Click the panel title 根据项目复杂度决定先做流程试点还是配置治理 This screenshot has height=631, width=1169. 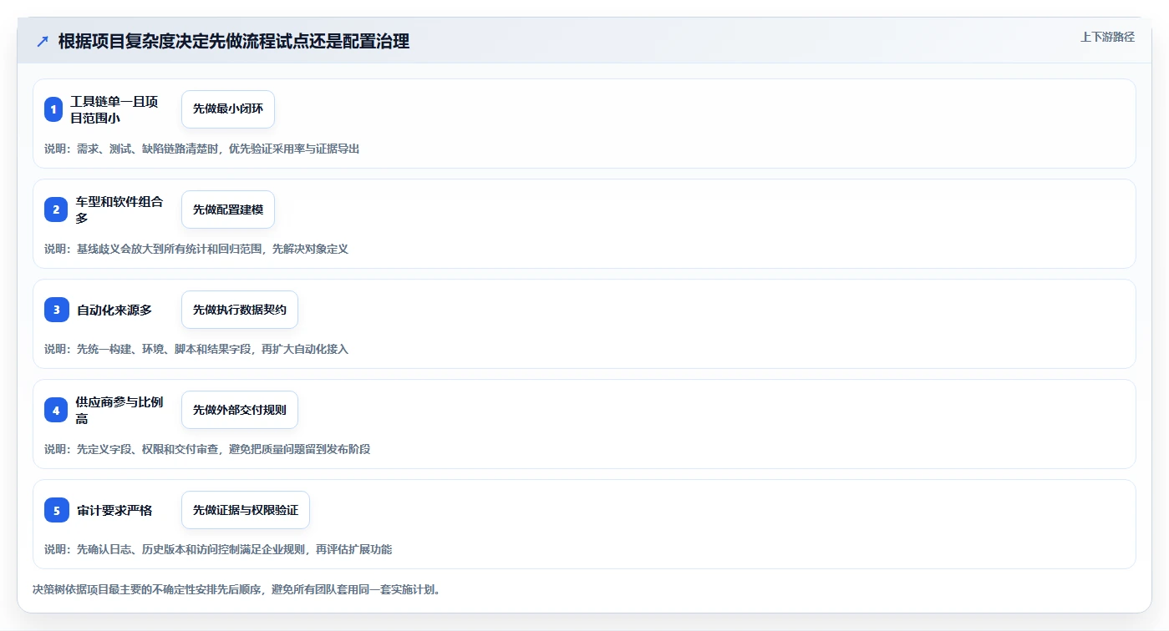(x=234, y=41)
